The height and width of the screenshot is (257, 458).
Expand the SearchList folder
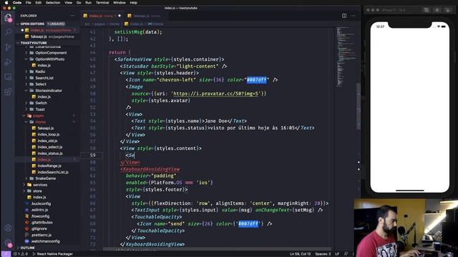tap(44, 78)
